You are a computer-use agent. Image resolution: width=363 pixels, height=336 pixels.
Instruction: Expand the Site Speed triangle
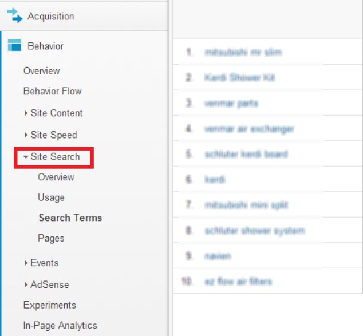point(26,135)
